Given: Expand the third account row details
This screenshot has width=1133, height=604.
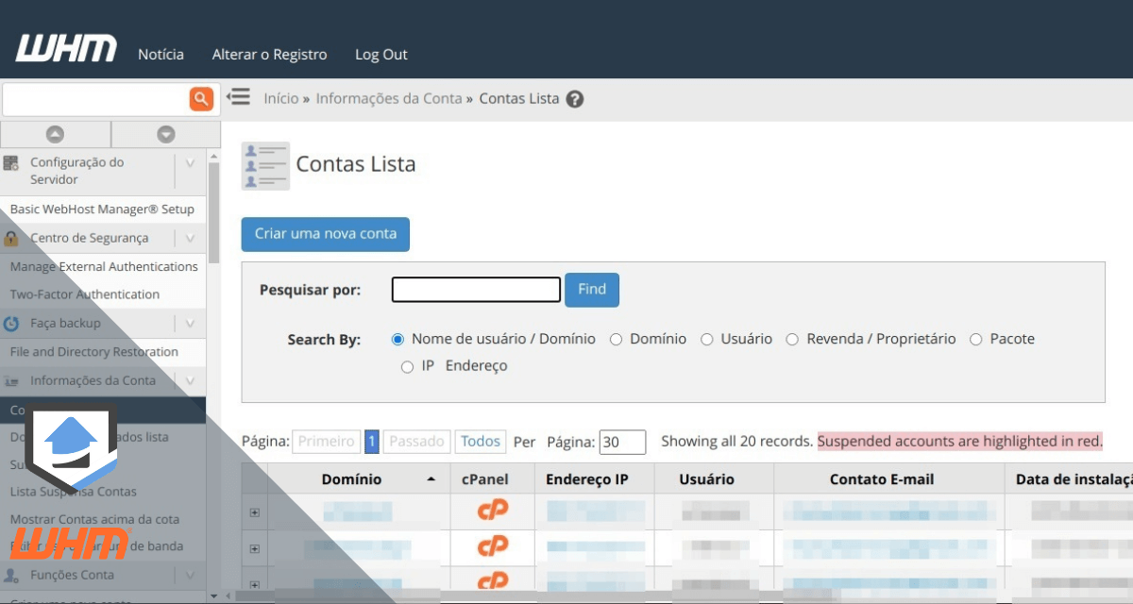Looking at the screenshot, I should tap(254, 584).
